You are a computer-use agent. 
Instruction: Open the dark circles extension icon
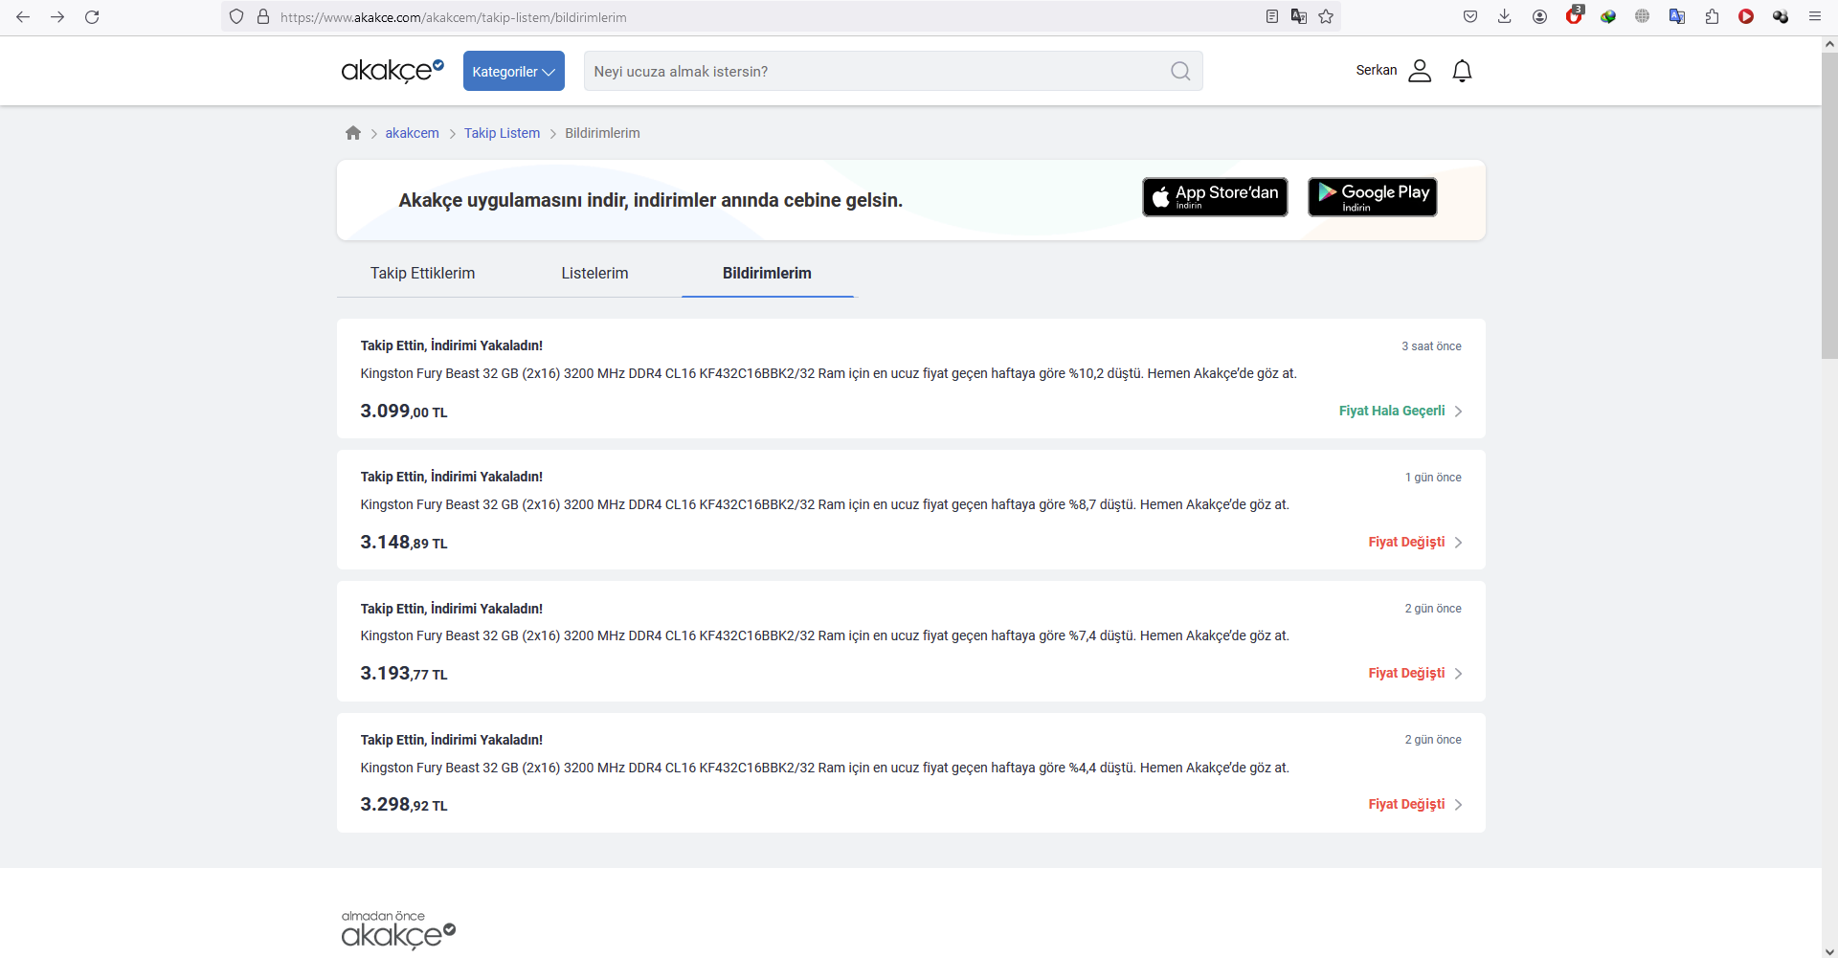tap(1781, 16)
